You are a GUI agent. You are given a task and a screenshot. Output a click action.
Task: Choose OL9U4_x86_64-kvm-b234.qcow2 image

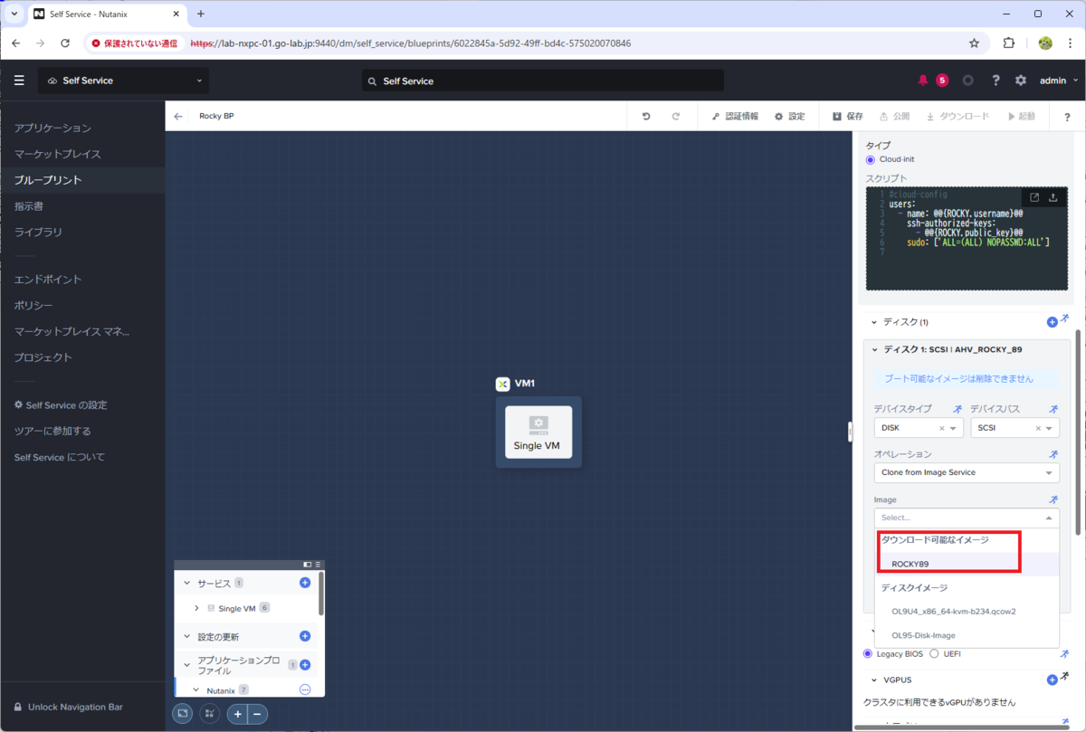pos(967,612)
